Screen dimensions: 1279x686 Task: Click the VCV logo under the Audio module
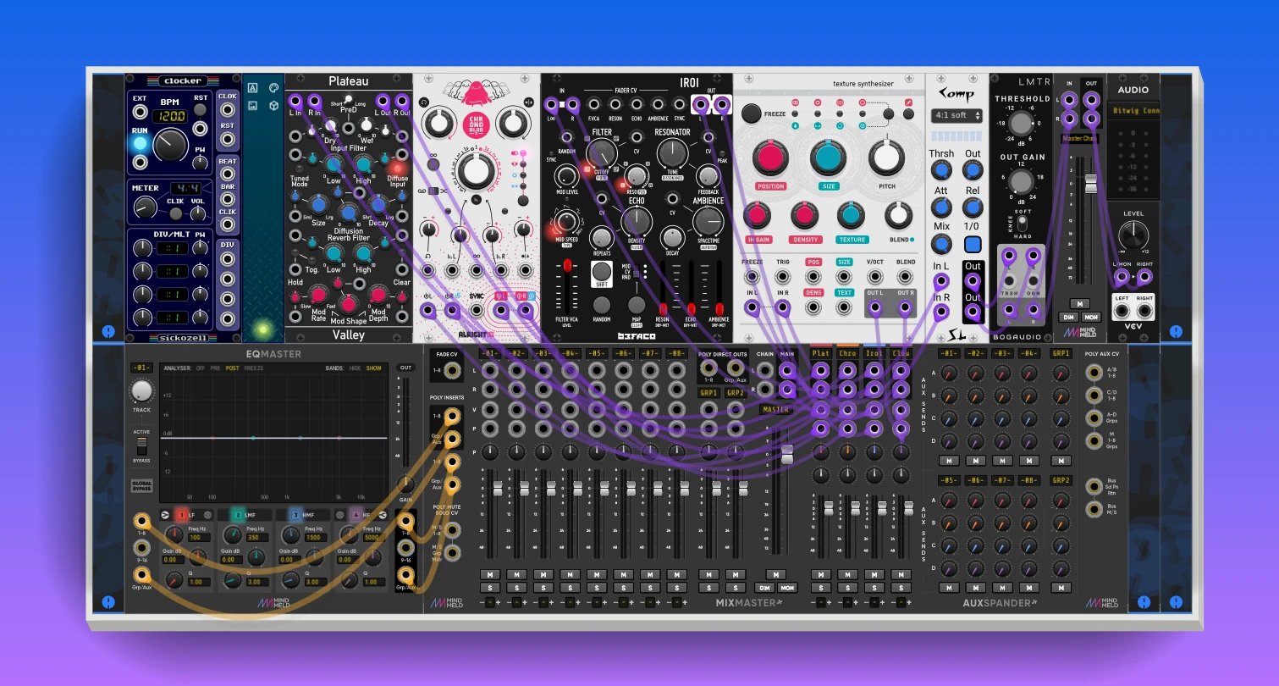pyautogui.click(x=1133, y=327)
